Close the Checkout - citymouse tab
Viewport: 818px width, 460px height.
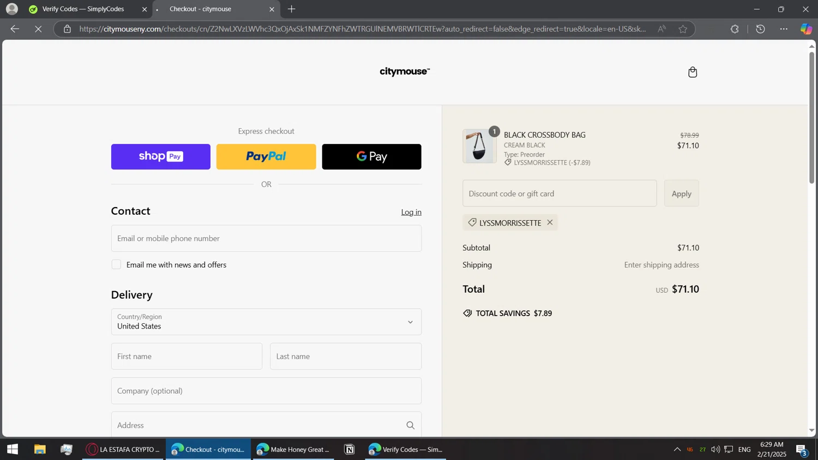[x=272, y=9]
